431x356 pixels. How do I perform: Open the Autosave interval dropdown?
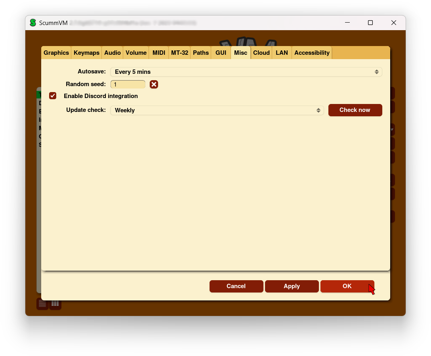pyautogui.click(x=246, y=72)
